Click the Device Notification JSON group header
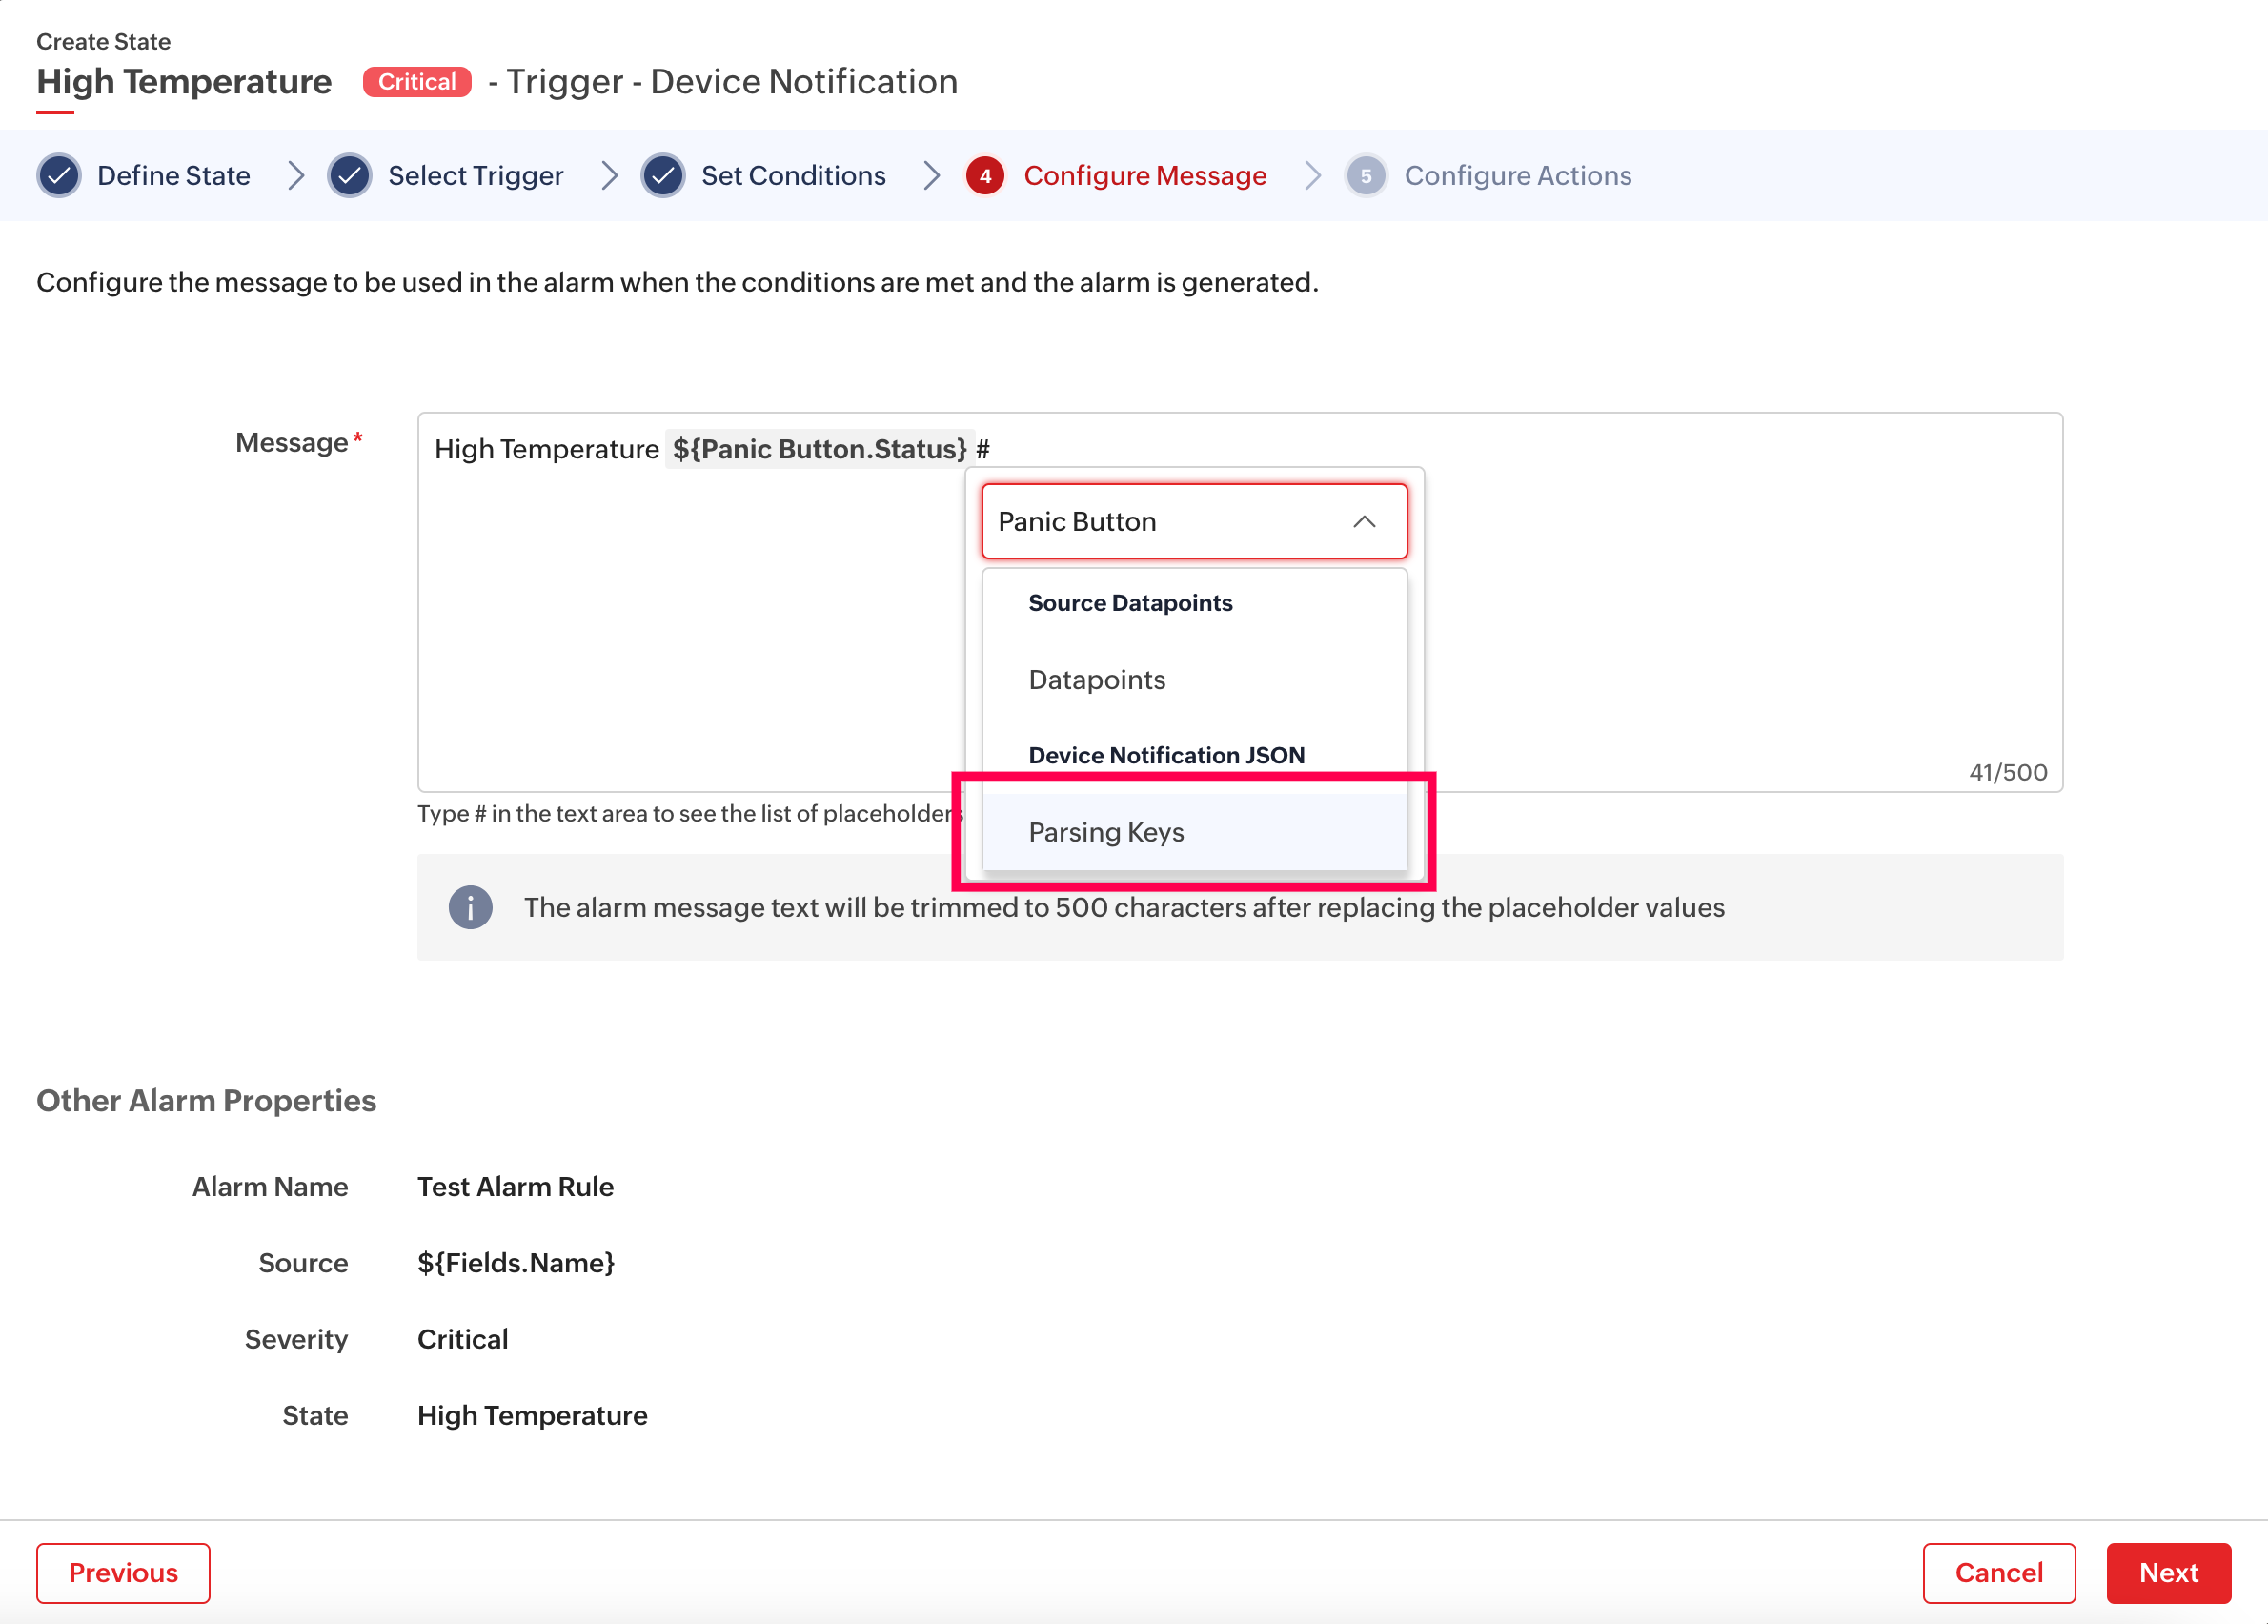Image resolution: width=2268 pixels, height=1624 pixels. (1166, 755)
